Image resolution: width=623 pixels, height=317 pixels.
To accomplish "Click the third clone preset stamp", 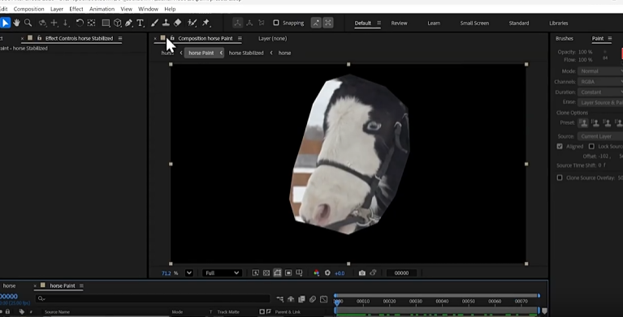I will pos(607,122).
